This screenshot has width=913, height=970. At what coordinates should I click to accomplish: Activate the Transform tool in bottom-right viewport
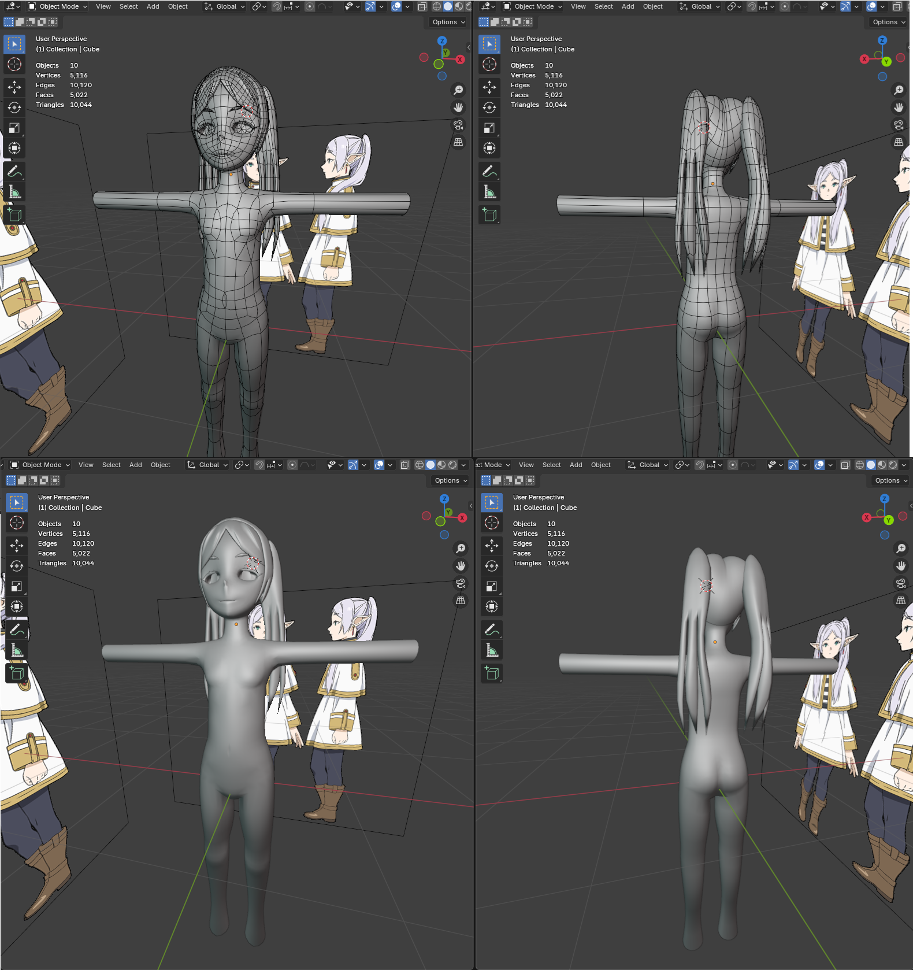(492, 606)
